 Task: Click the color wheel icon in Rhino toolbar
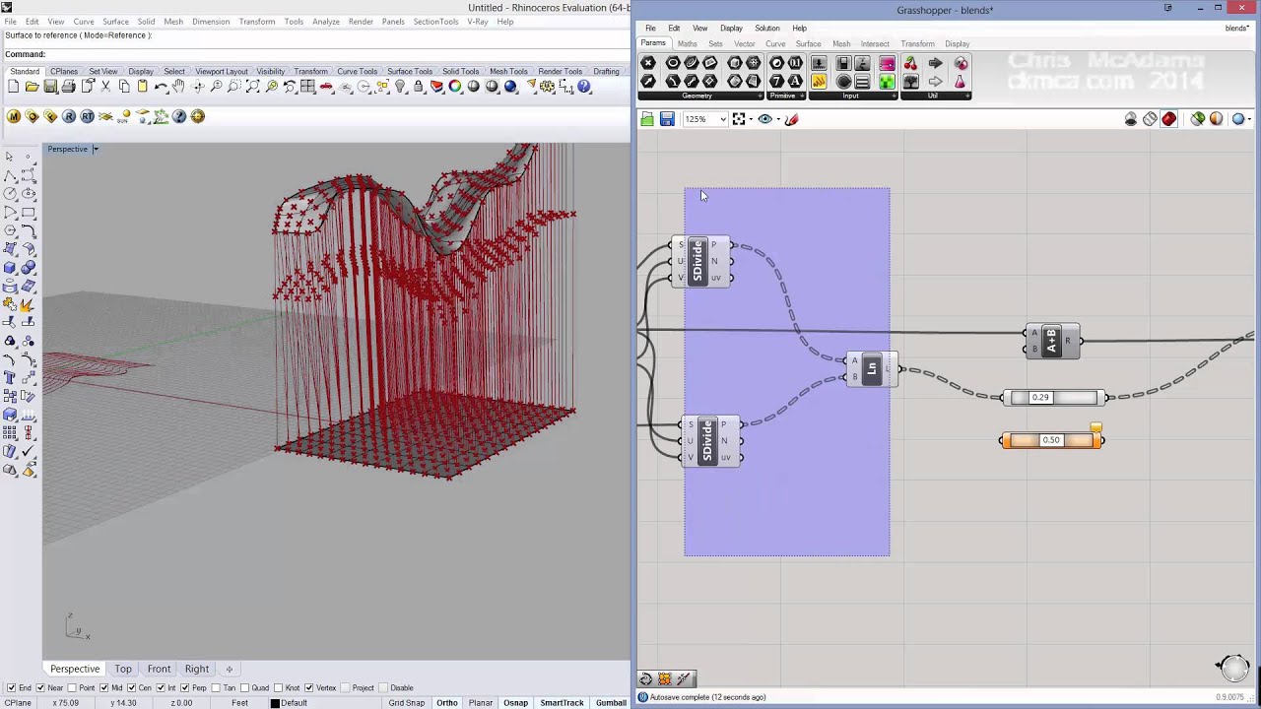[455, 87]
